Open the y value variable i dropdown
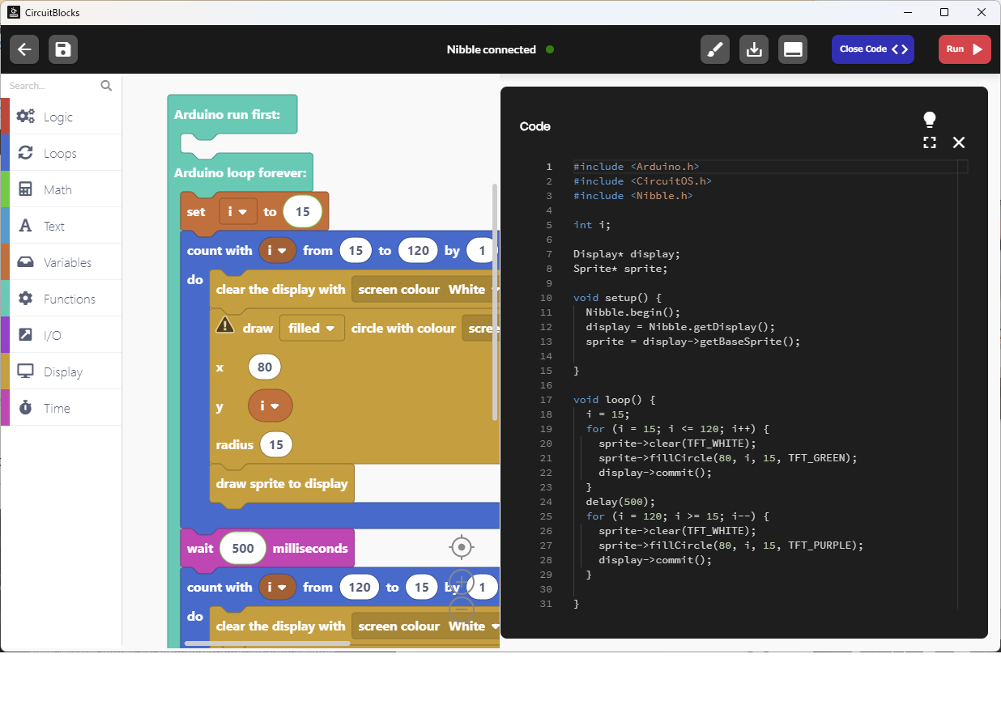The height and width of the screenshot is (709, 1001). click(x=270, y=405)
